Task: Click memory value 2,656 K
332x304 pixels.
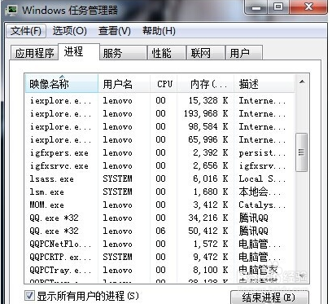Action: pyautogui.click(x=210, y=165)
